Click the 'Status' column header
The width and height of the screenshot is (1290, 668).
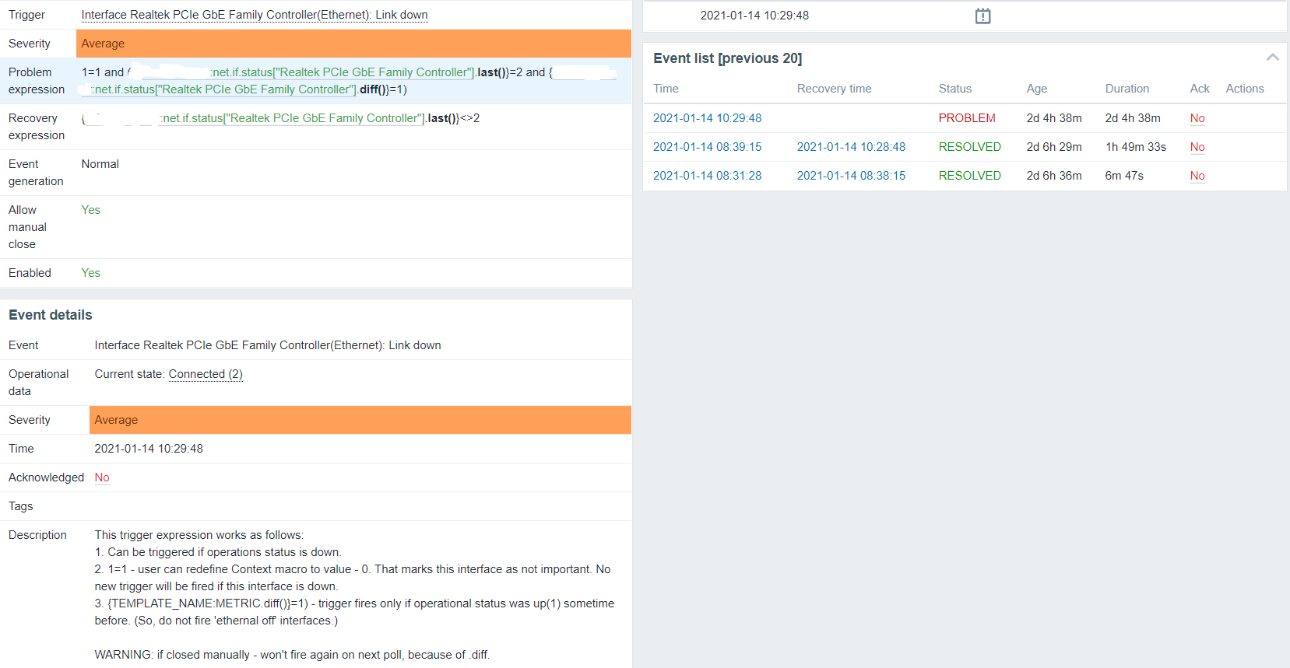pyautogui.click(x=955, y=89)
